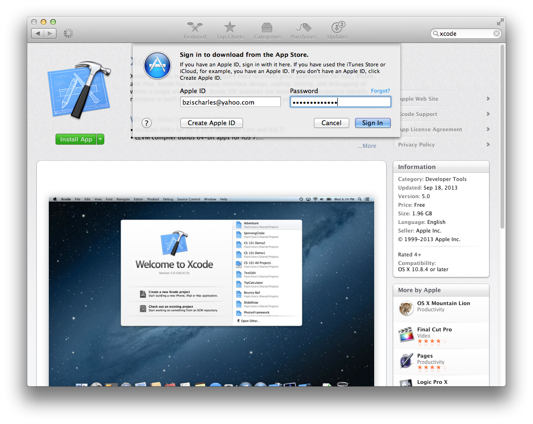Click the help question mark button
Screen dimensions: 533x424
tap(146, 123)
